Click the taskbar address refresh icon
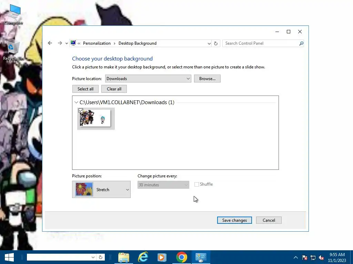Viewport: 353px width, 264px height. (101, 257)
